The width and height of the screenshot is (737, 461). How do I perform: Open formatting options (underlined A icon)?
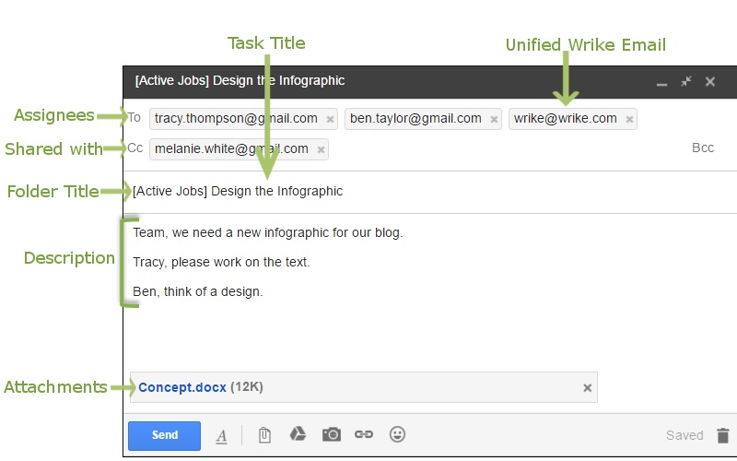tap(221, 436)
